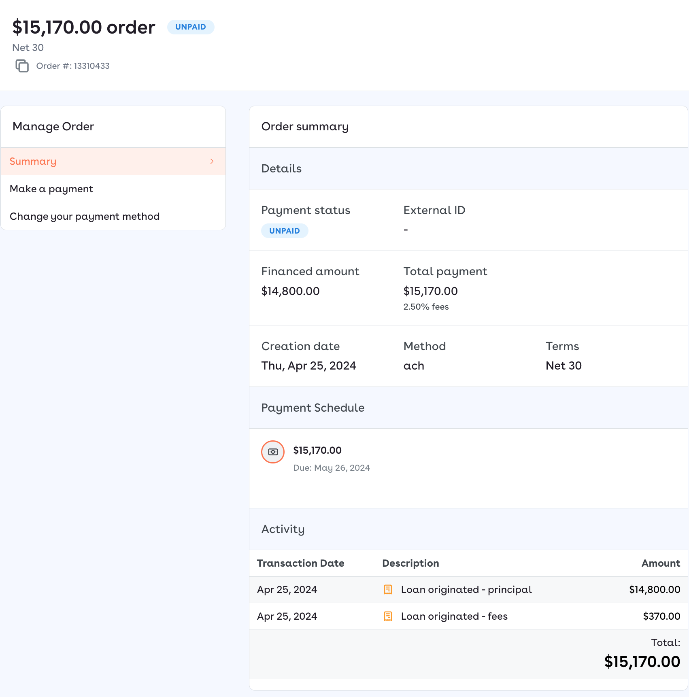
Task: Open Make a payment option
Action: click(51, 189)
